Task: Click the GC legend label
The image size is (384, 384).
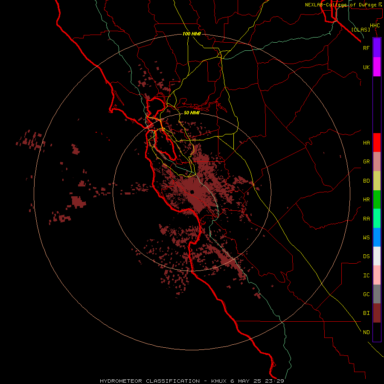Action: click(x=366, y=294)
